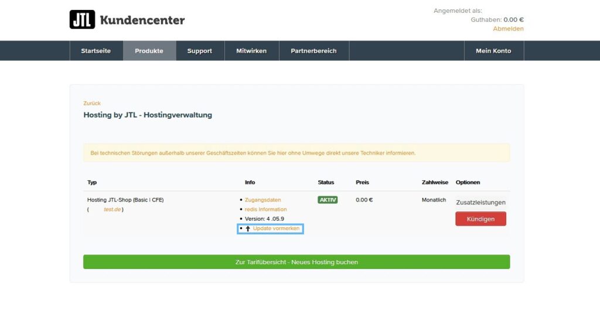
Task: Click the Angemeldet als: text
Action: click(458, 11)
